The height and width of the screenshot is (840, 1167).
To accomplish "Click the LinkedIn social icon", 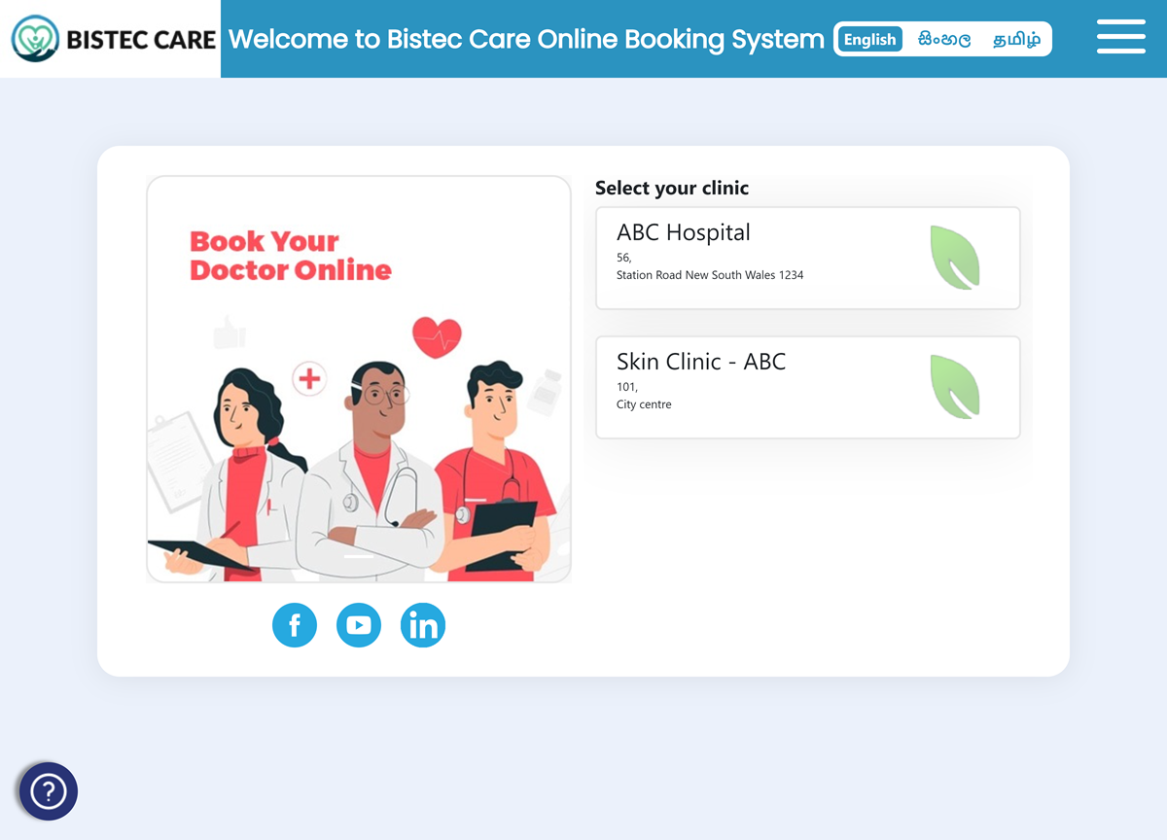I will tap(423, 625).
